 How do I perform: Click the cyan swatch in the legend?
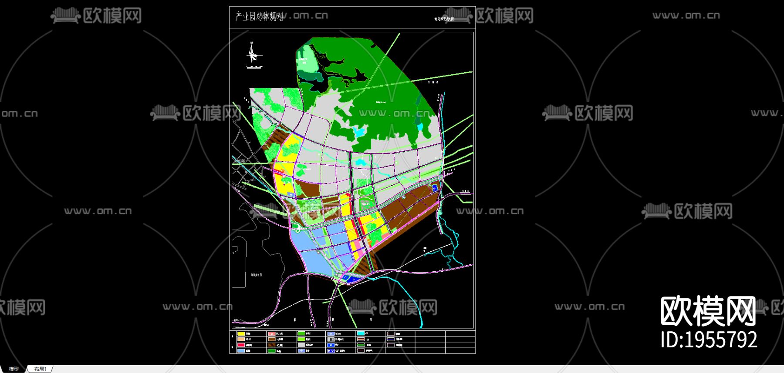coord(361,333)
